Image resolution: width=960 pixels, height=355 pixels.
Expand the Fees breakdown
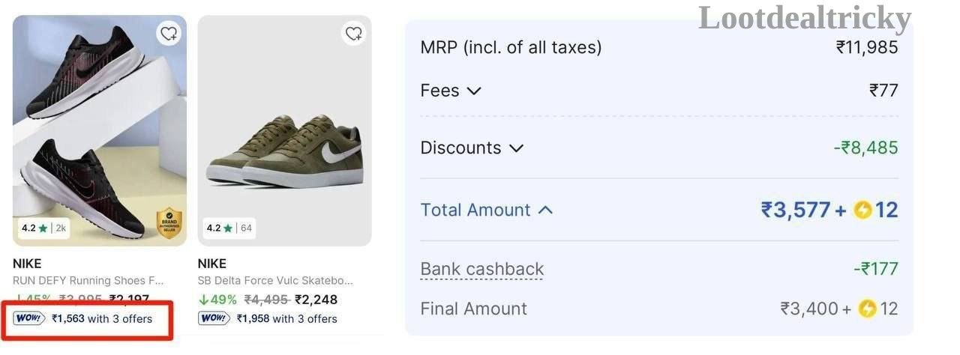coord(450,91)
